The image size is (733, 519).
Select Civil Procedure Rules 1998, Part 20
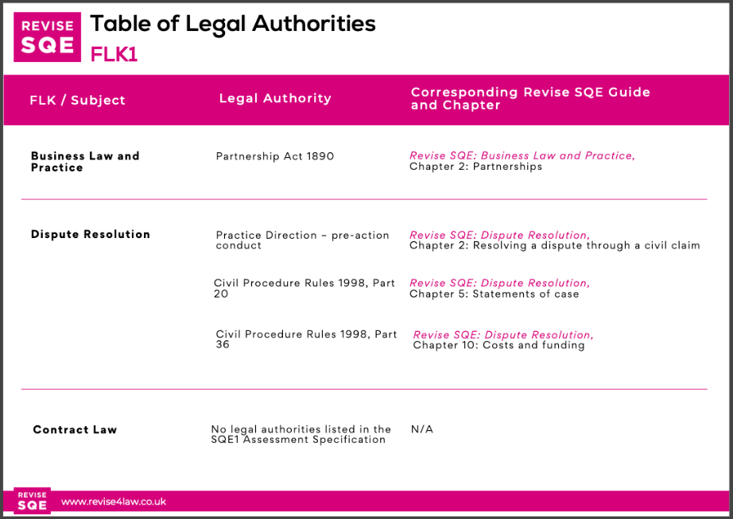point(304,288)
